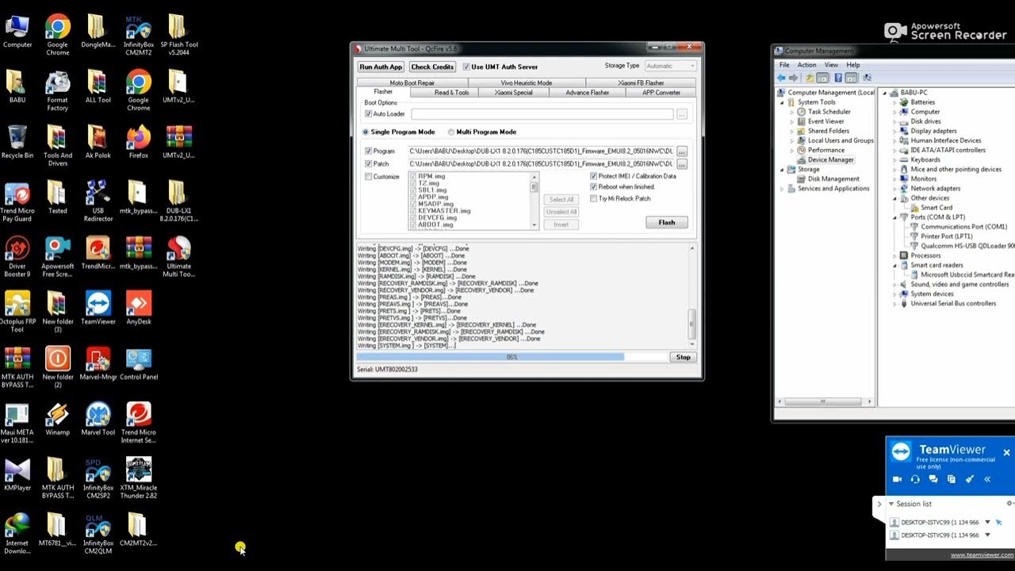
Task: Click the Patch file path field
Action: pyautogui.click(x=541, y=163)
